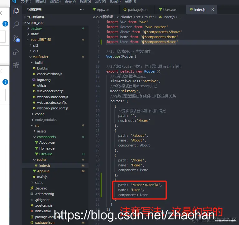
Task: Open the 选择(S) menu
Action: point(55,2)
